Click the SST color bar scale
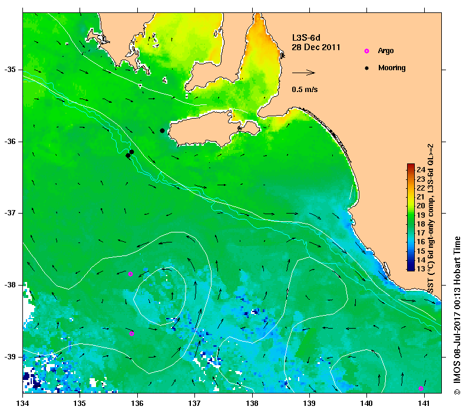The width and height of the screenshot is (466, 413). [411, 217]
